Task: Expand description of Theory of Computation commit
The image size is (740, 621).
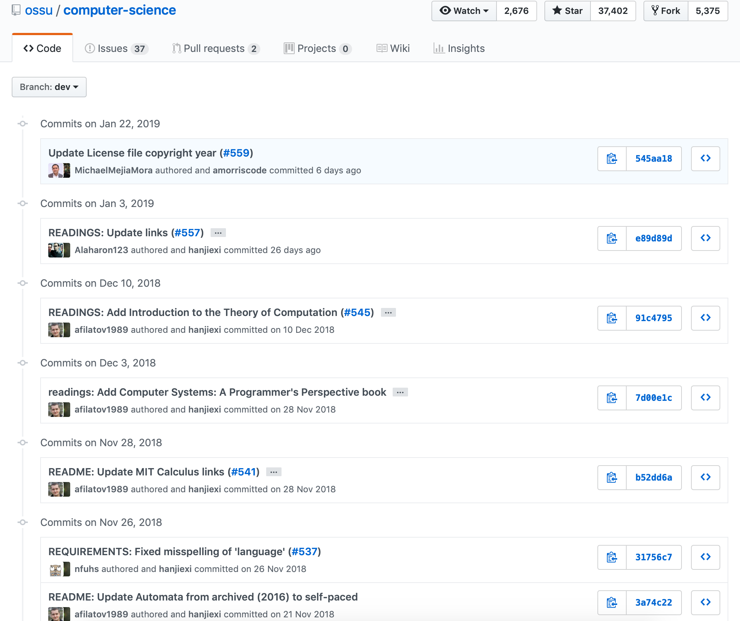Action: click(x=388, y=313)
